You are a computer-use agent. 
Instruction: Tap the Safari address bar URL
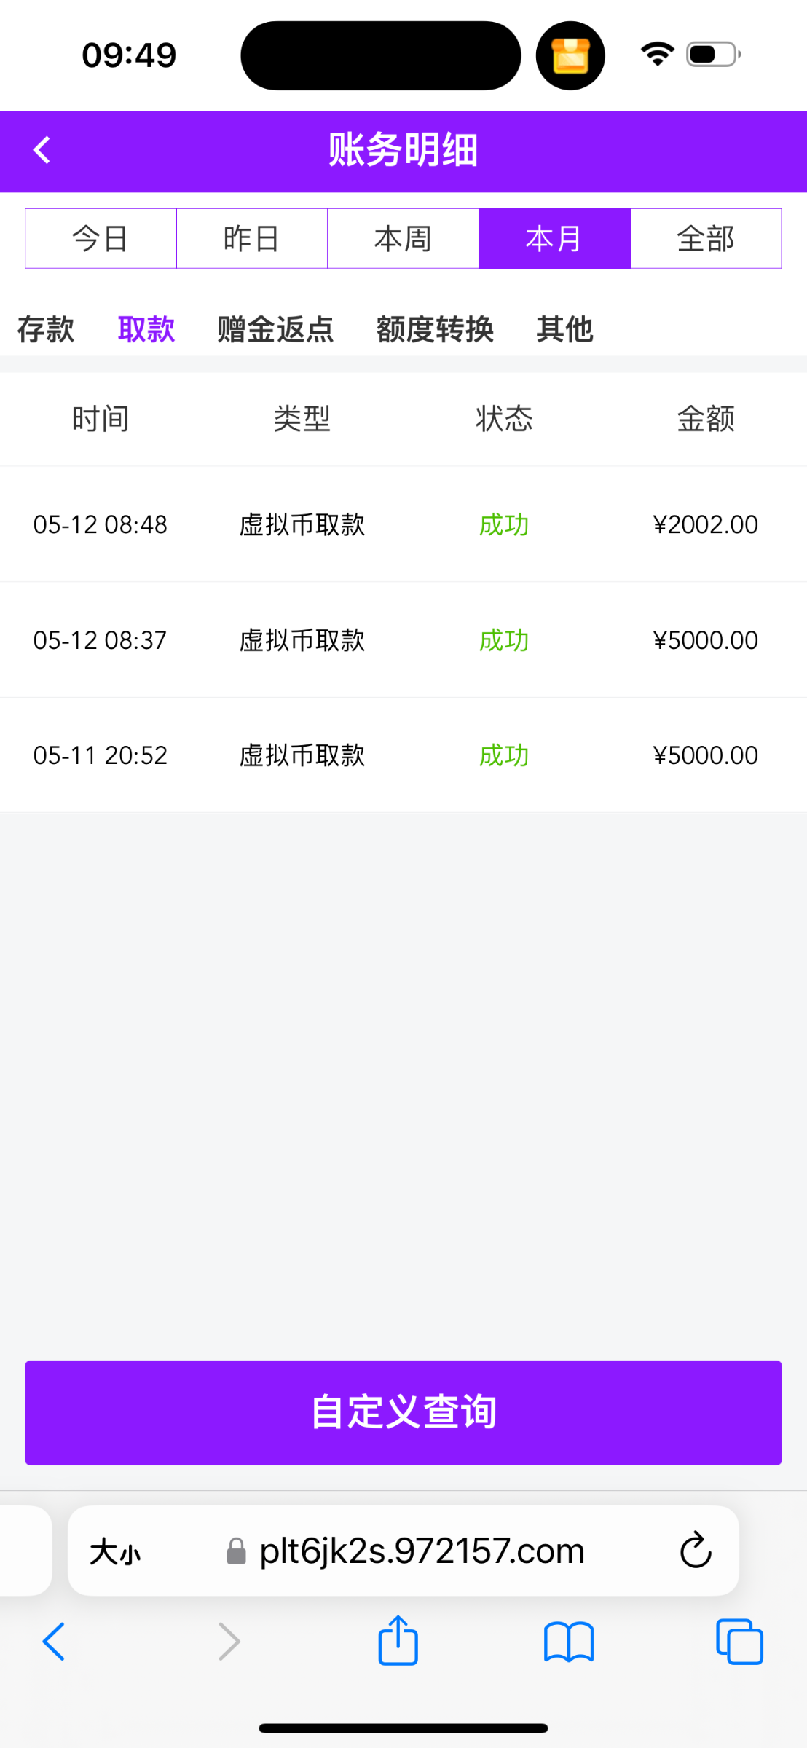point(422,1551)
